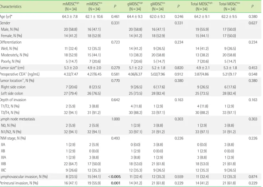This screenshot has height=187, width=263.
Task: Select the mMDSC high (N=34) column header
Action: point(71,6)
